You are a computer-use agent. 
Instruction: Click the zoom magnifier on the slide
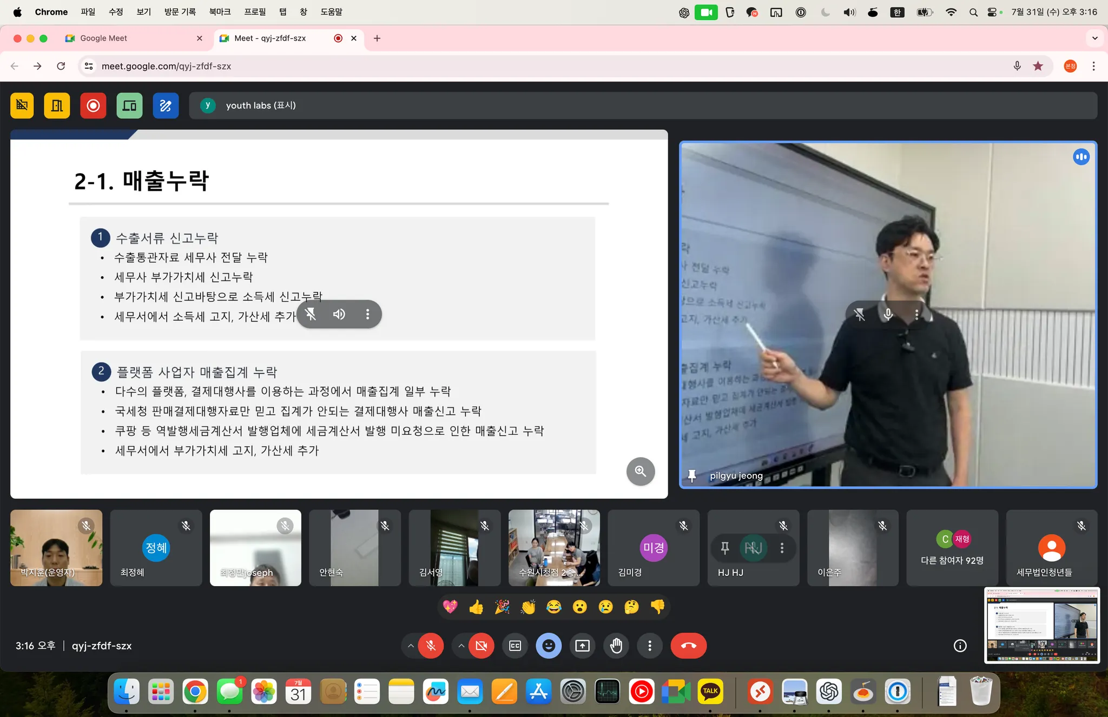[640, 472]
